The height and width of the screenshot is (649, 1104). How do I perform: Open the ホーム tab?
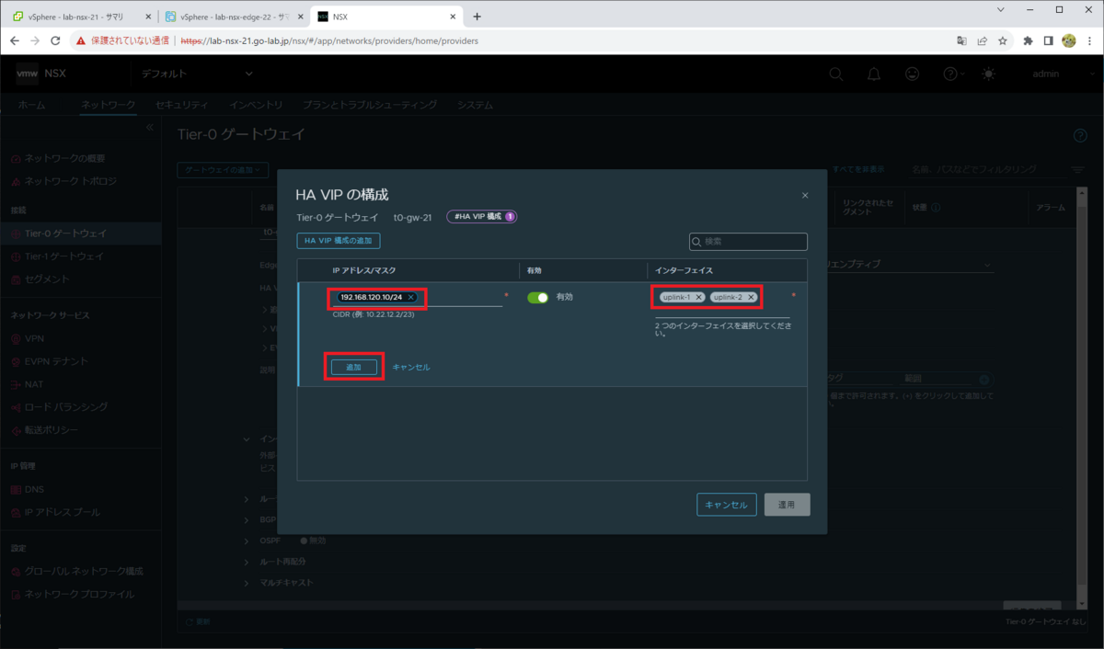coord(31,105)
